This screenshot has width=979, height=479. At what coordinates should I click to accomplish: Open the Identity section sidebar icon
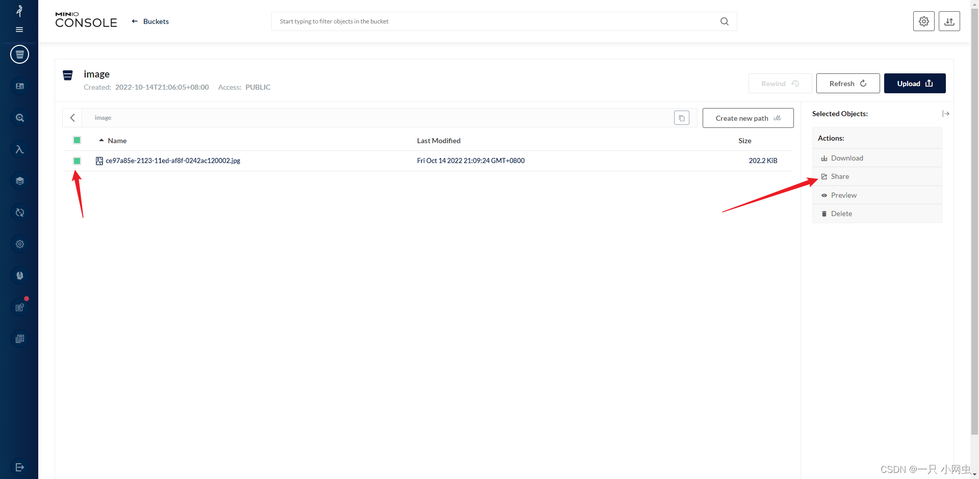pos(19,86)
